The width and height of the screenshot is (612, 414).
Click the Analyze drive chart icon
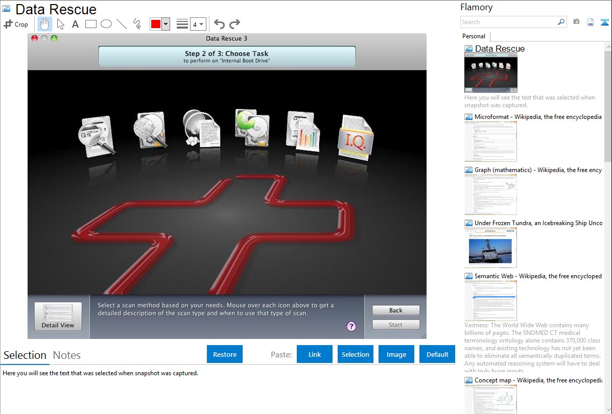[x=303, y=131]
